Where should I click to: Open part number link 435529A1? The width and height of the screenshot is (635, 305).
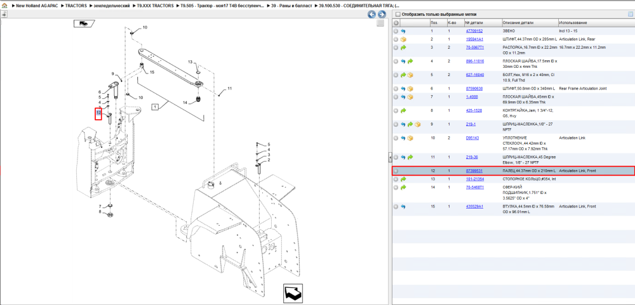pos(474,206)
